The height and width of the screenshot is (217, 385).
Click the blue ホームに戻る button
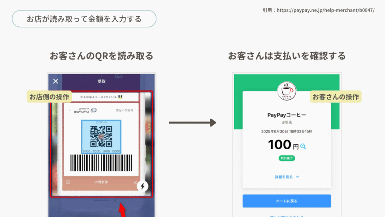[286, 201]
